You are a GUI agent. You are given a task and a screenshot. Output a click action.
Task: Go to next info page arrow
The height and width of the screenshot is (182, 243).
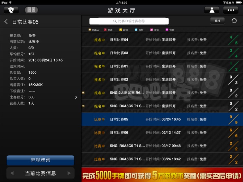tap(69, 173)
